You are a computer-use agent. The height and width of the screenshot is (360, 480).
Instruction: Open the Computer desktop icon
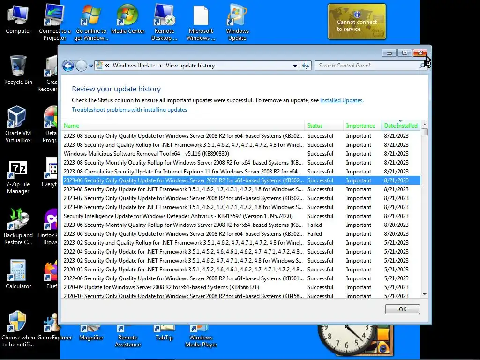click(18, 18)
